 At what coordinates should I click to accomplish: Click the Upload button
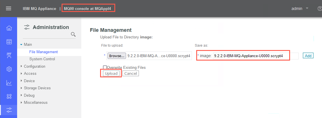[x=111, y=73]
